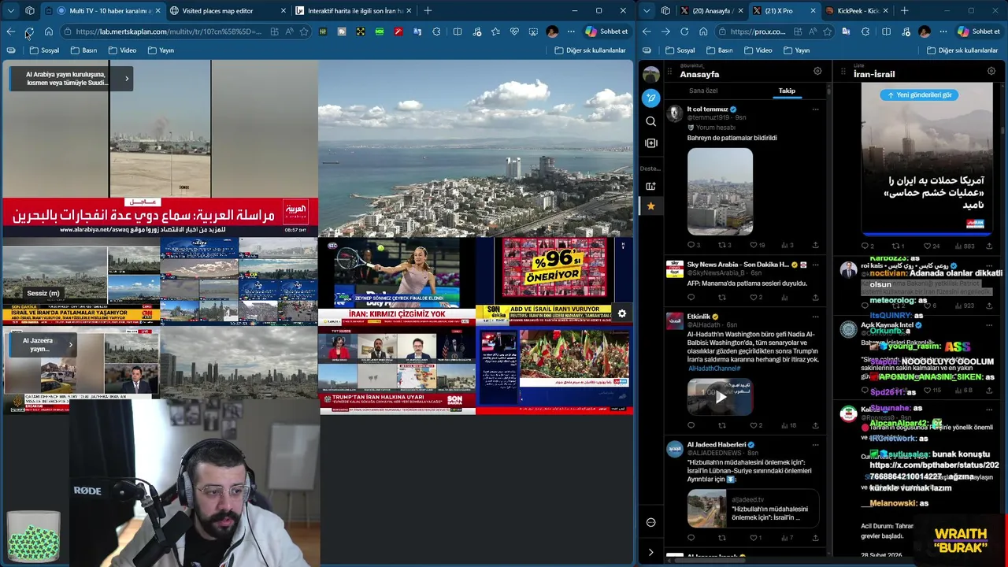Image resolution: width=1008 pixels, height=567 pixels.
Task: Open Yayın bookmarks folder in right browser
Action: [796, 50]
